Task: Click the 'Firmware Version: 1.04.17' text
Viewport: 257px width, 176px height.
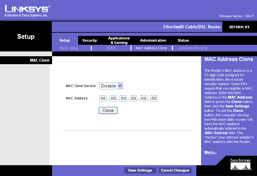Action: point(237,16)
